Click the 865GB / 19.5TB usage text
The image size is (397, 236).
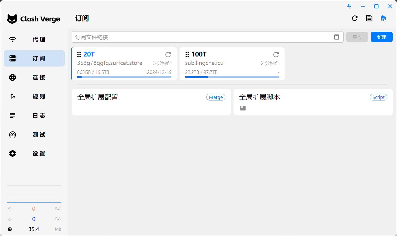[x=93, y=72]
